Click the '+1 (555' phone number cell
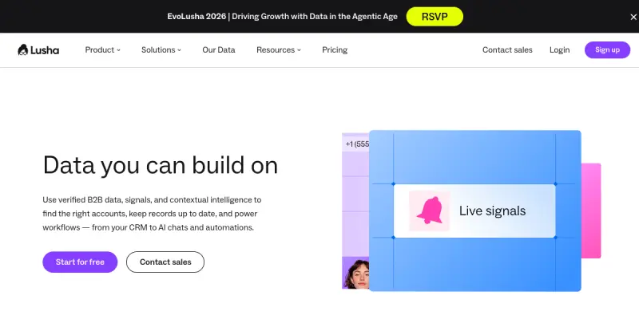Image resolution: width=639 pixels, height=319 pixels. pyautogui.click(x=355, y=144)
